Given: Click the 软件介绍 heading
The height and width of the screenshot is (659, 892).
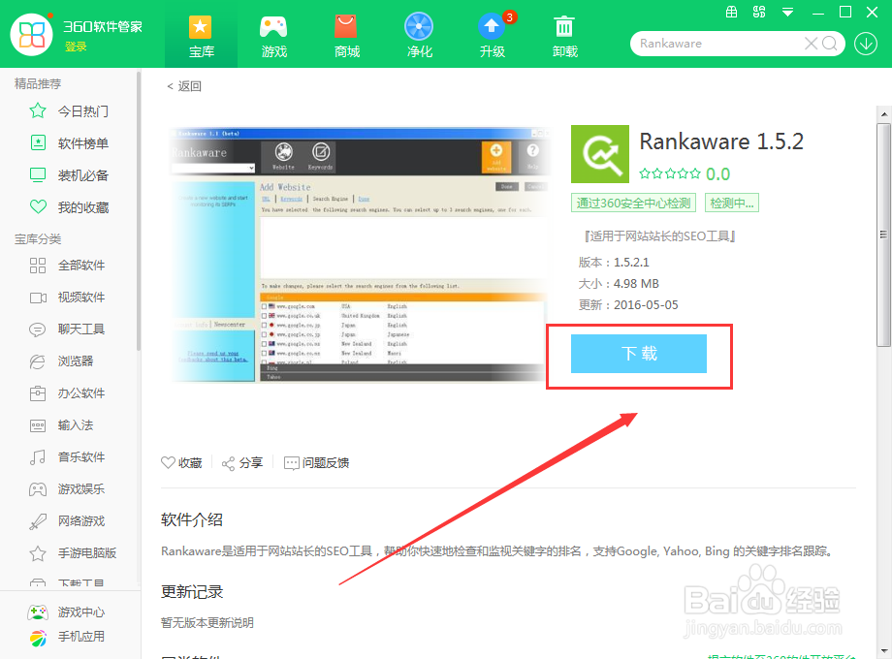Looking at the screenshot, I should pos(192,519).
